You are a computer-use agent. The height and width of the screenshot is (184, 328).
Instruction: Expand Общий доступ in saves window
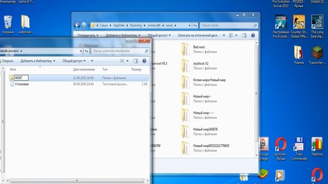[x=159, y=35]
